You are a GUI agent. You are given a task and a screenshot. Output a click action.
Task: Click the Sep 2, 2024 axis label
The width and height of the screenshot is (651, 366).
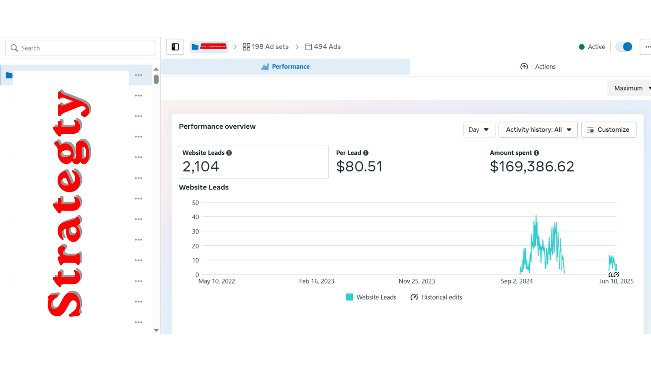point(517,281)
